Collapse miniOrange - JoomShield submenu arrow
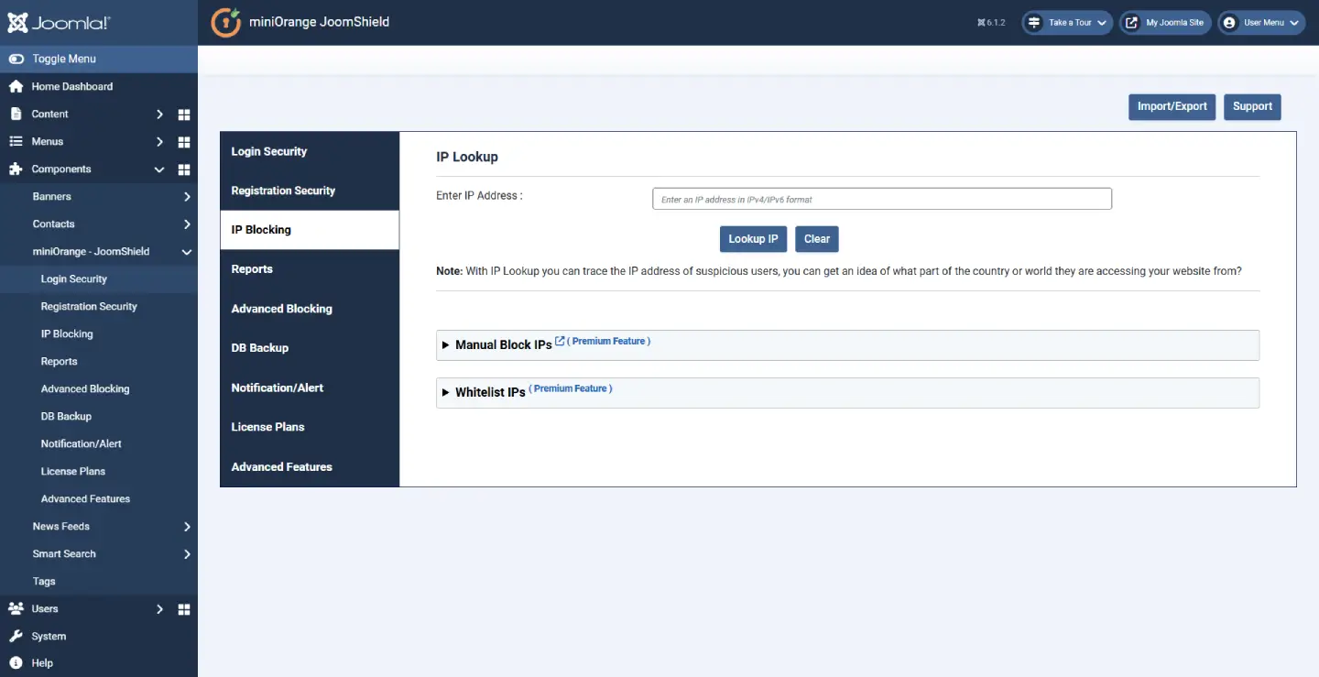 [x=187, y=252]
